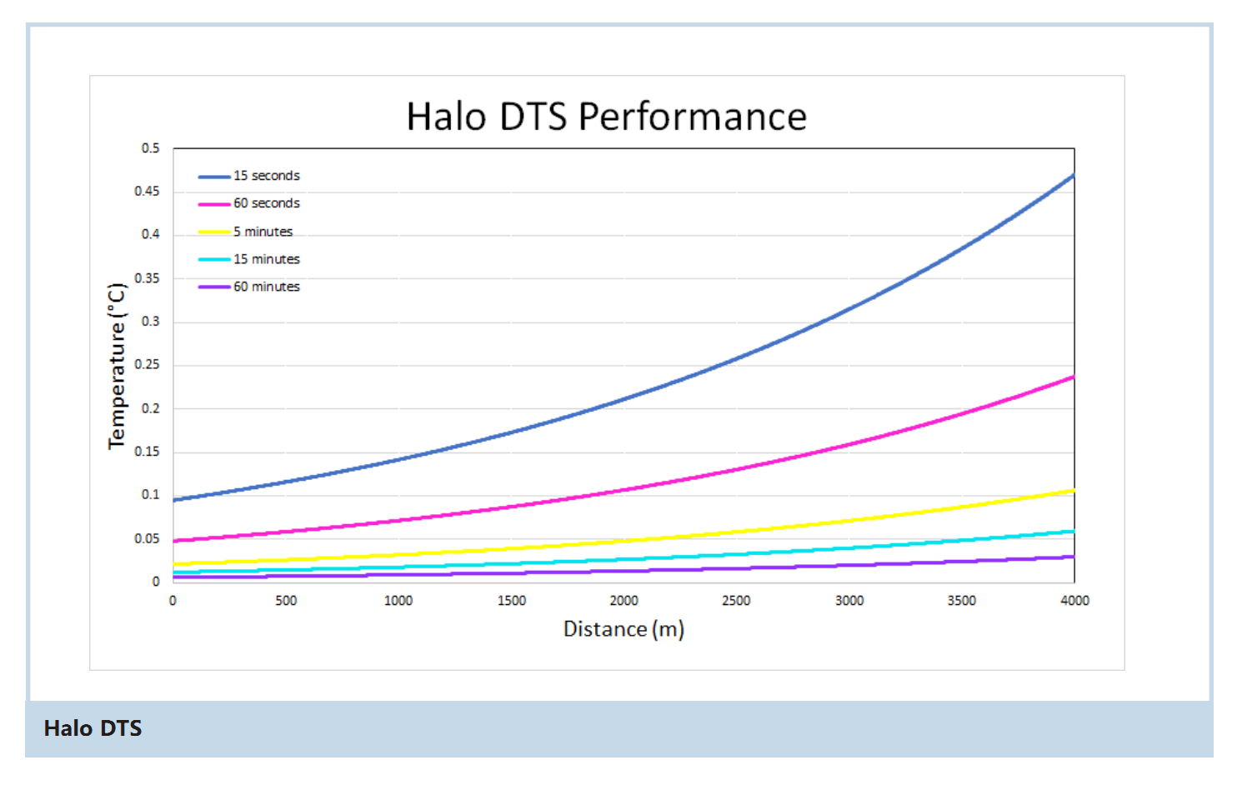
Task: Click the 2500 tick label on distance axis
Action: [736, 601]
